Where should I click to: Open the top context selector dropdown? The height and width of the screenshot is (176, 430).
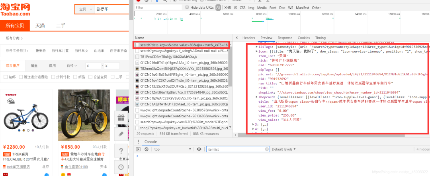click(173, 149)
